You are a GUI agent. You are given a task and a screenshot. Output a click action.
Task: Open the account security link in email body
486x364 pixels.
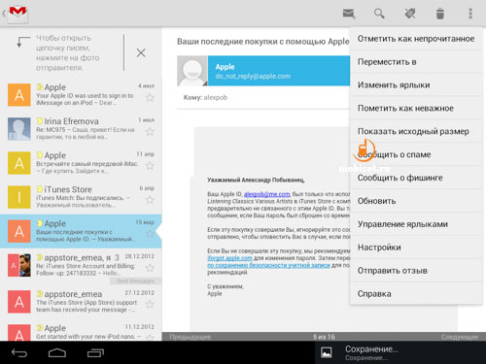tap(268, 265)
